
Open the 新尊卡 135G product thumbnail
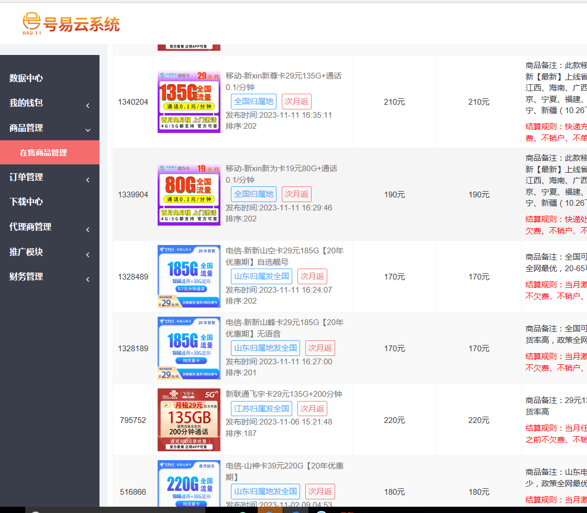coord(189,102)
